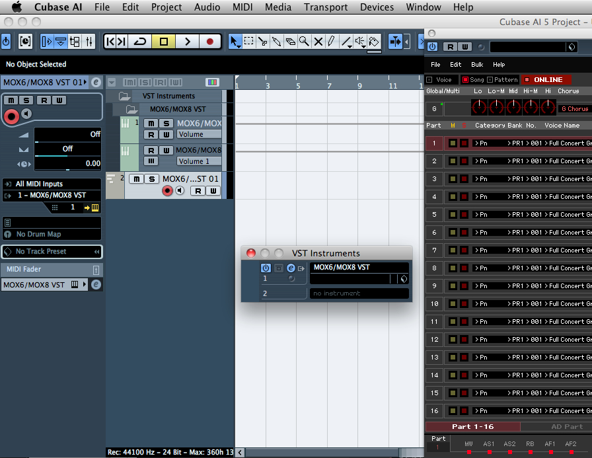
Task: Open the Volume automation parameter dropdown
Action: click(x=199, y=134)
